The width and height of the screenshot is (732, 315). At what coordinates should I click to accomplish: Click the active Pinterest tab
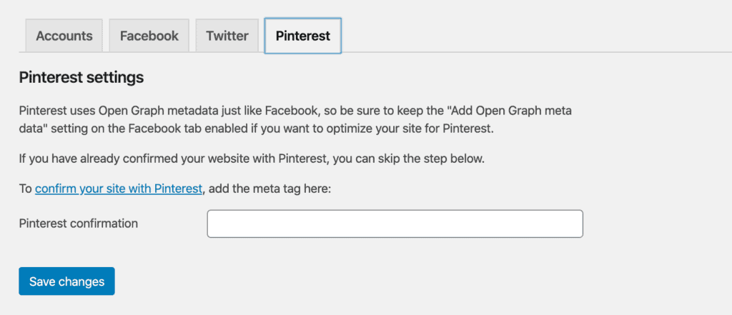(x=302, y=36)
